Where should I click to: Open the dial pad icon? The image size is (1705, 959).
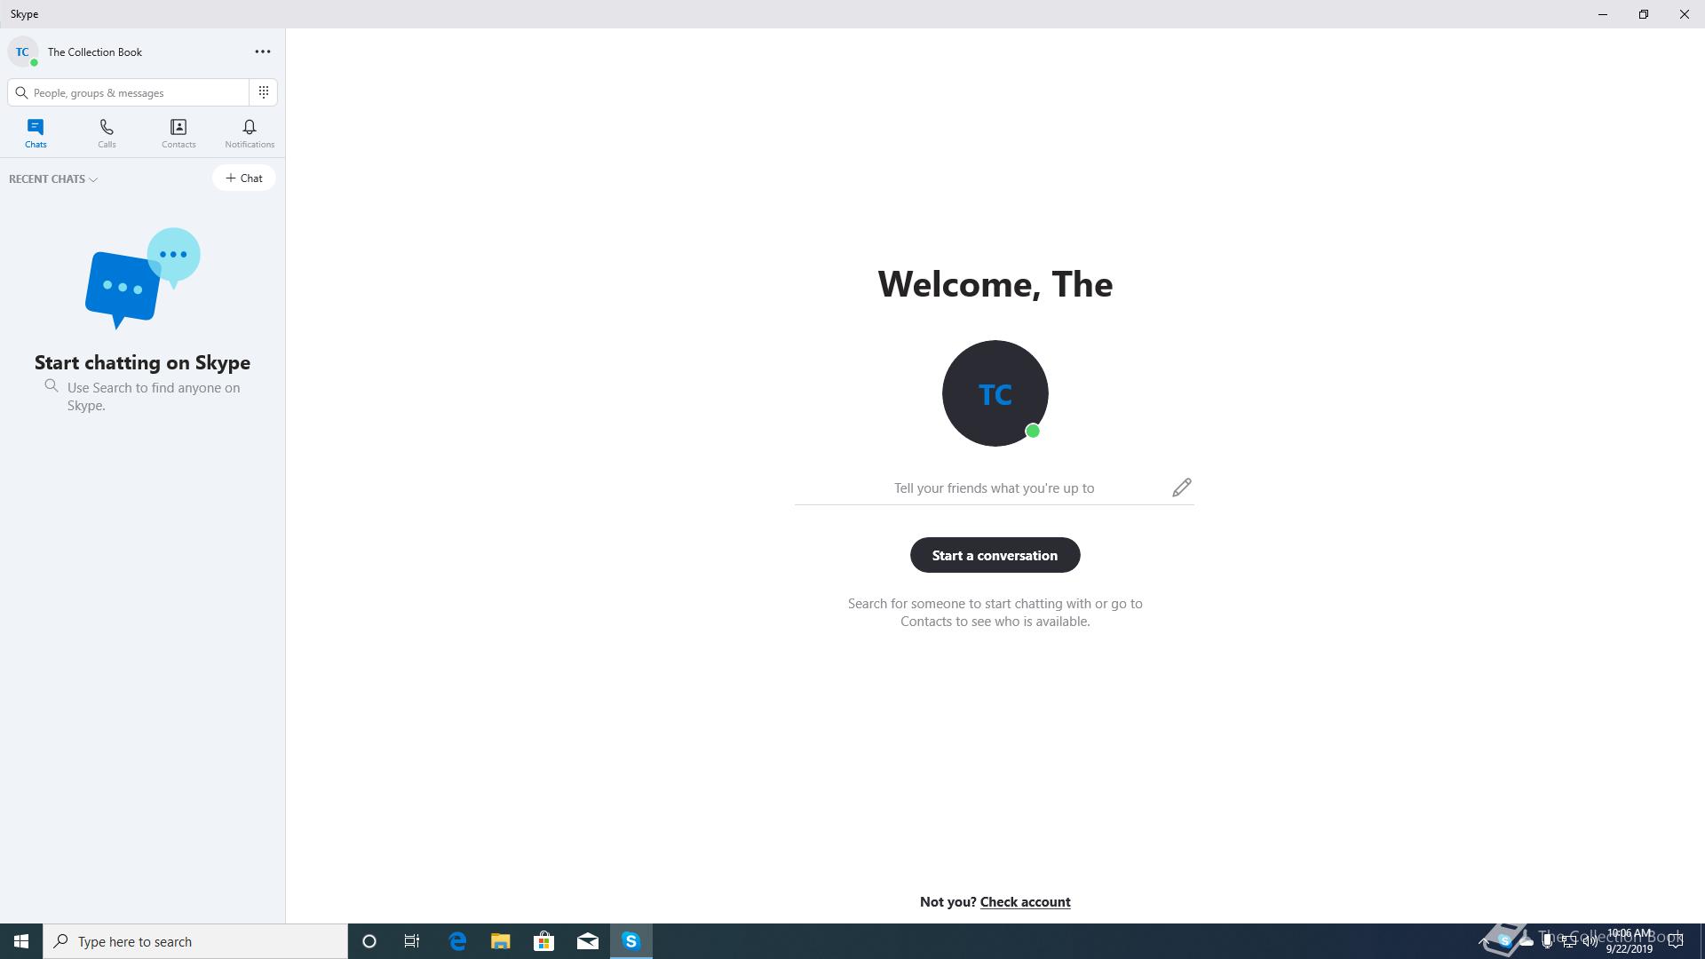tap(264, 92)
